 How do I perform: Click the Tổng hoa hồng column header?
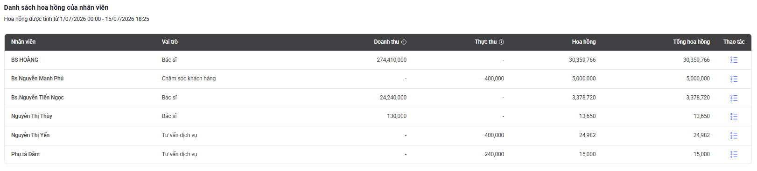pos(691,42)
